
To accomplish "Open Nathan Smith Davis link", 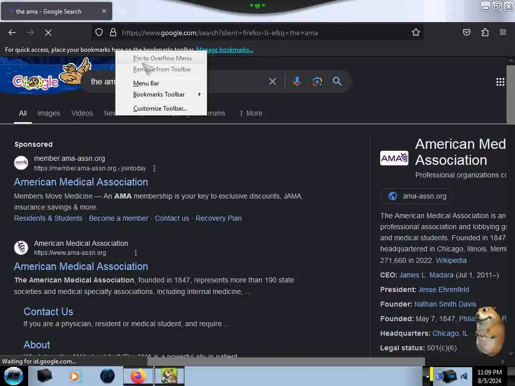I will (x=445, y=304).
